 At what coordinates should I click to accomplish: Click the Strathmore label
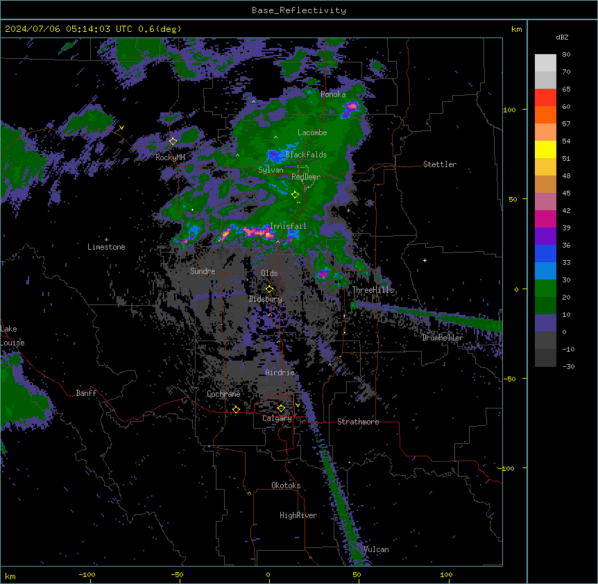(358, 422)
